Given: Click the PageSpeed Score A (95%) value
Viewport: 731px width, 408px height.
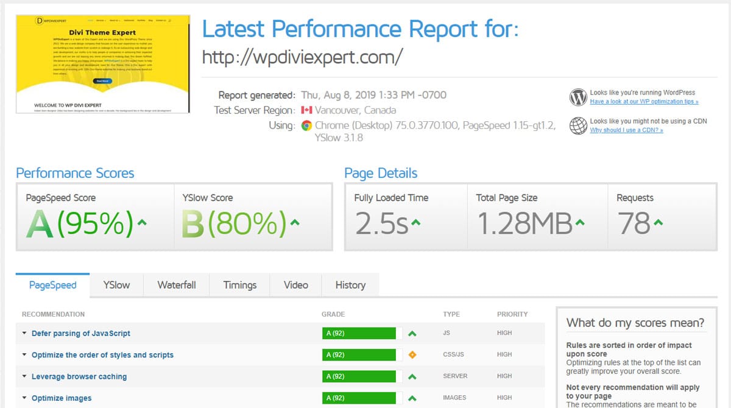Looking at the screenshot, I should tap(79, 225).
